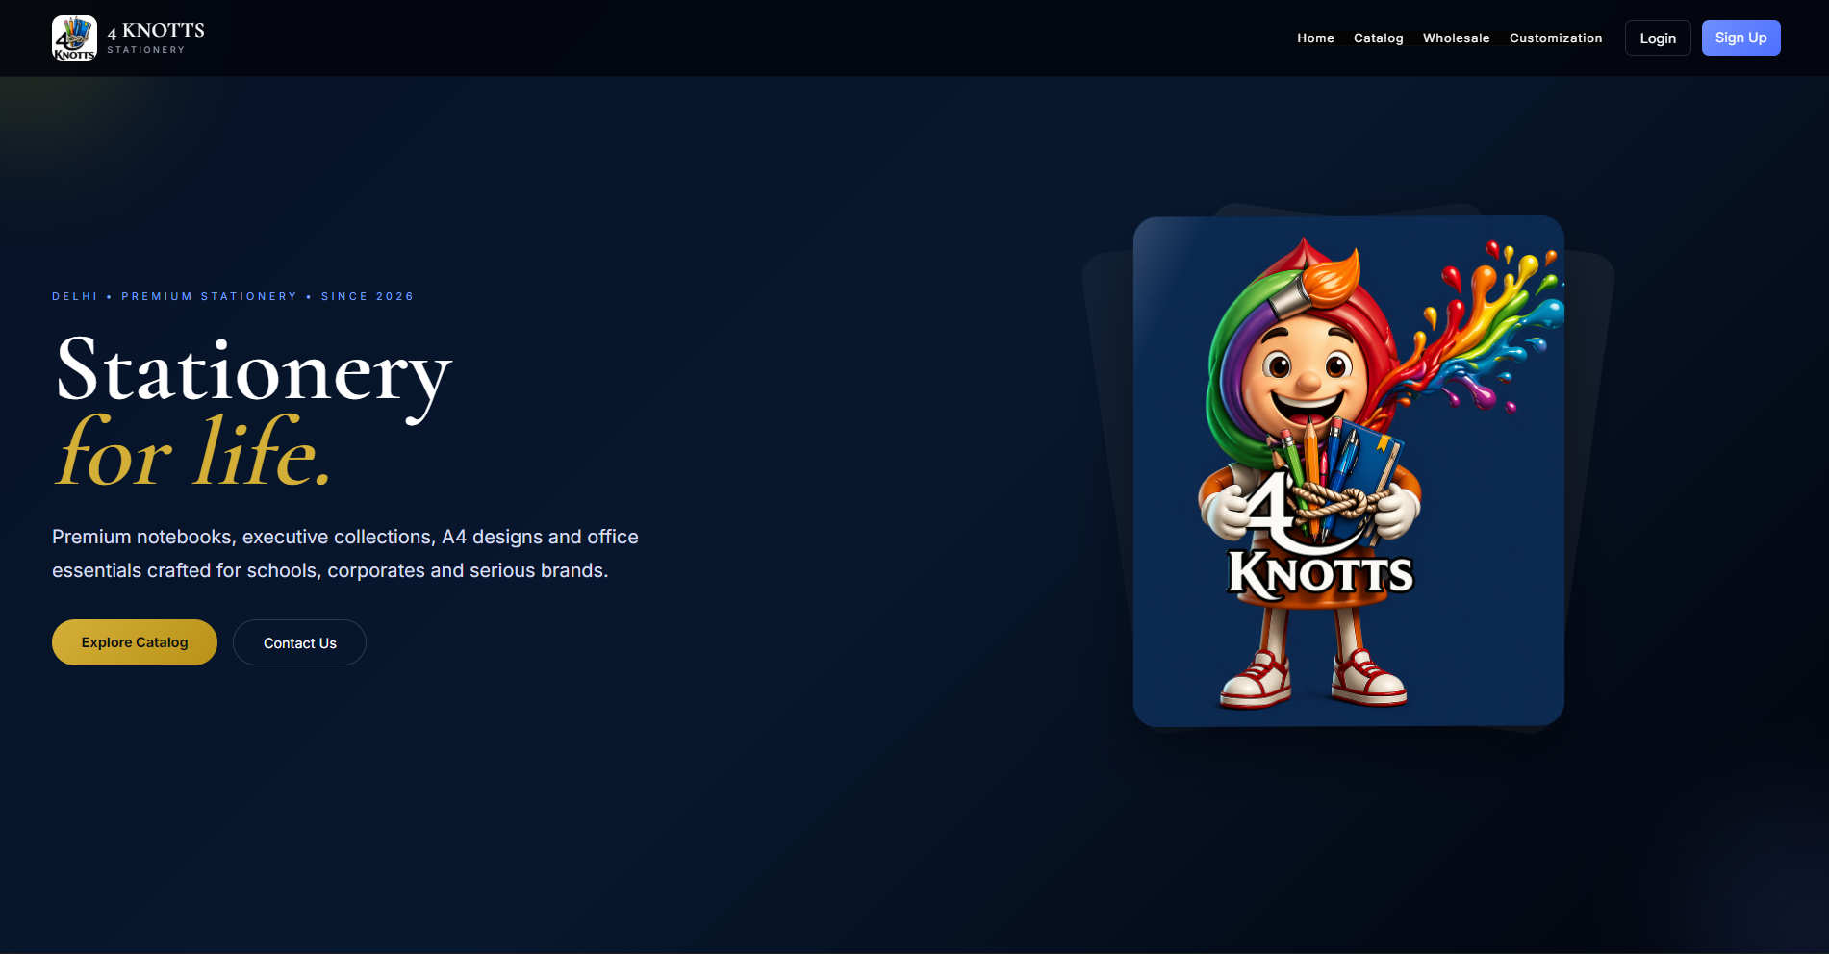Viewport: 1829px width, 954px height.
Task: Click the Contact Us button
Action: (299, 642)
